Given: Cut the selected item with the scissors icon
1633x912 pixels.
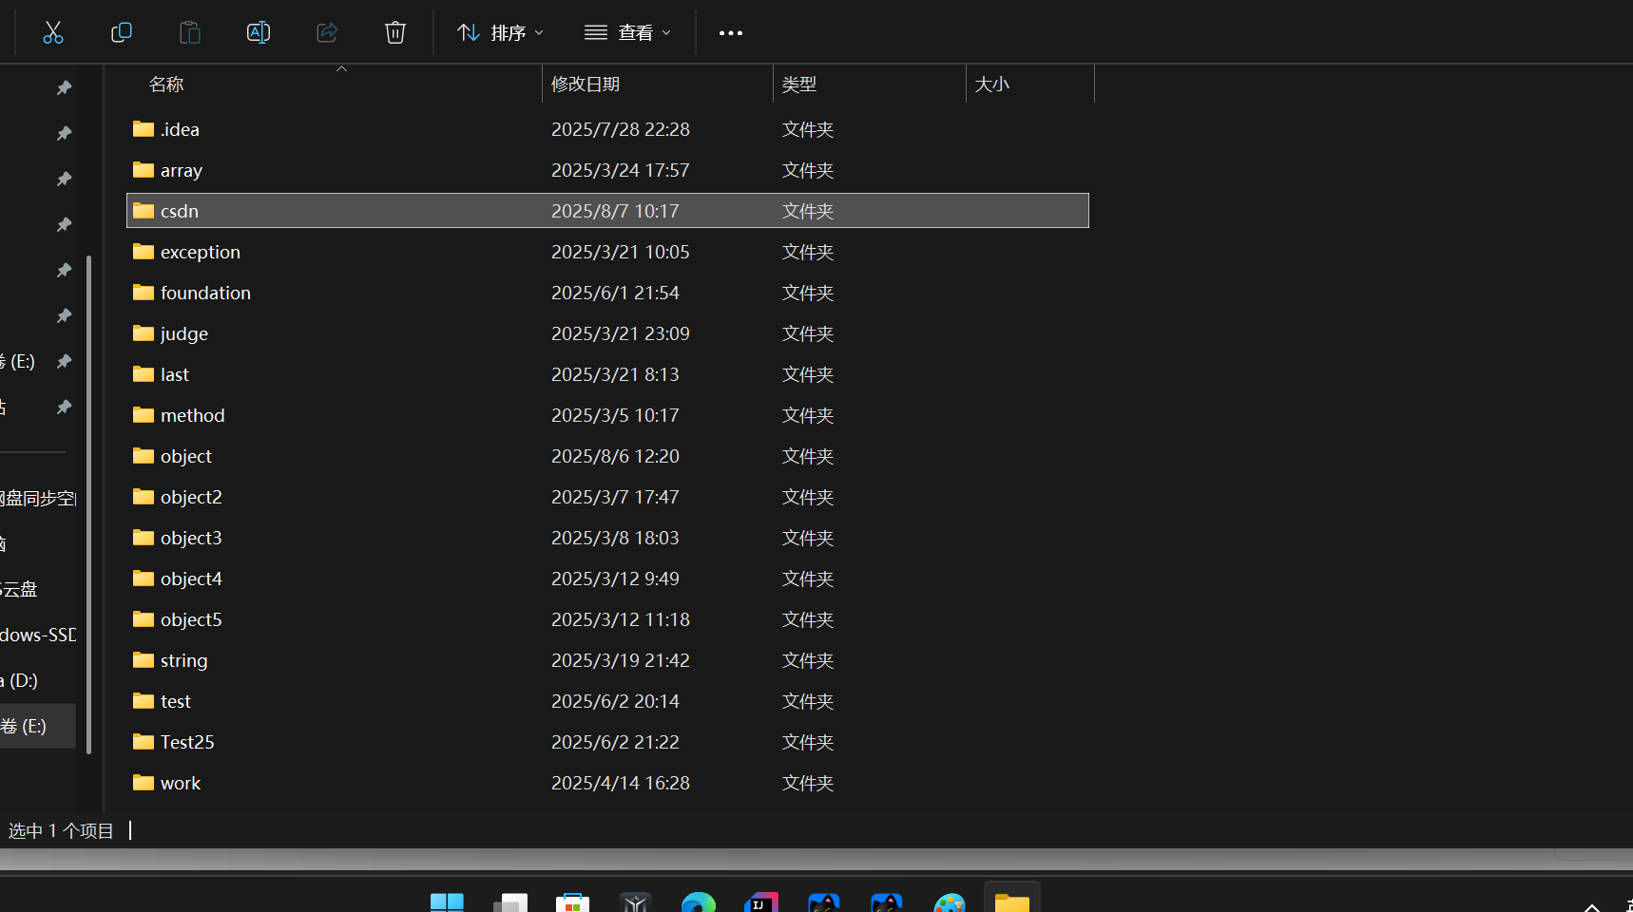Looking at the screenshot, I should click(53, 32).
